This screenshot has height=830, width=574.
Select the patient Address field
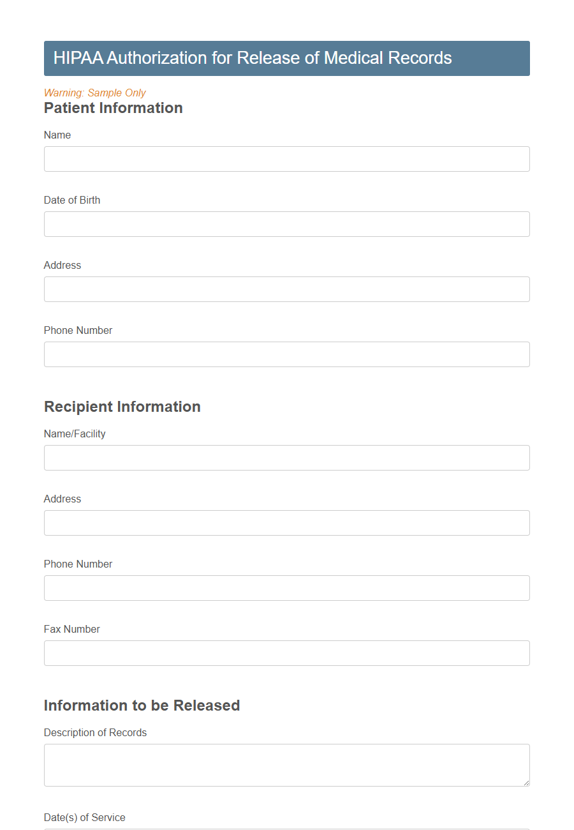point(286,289)
